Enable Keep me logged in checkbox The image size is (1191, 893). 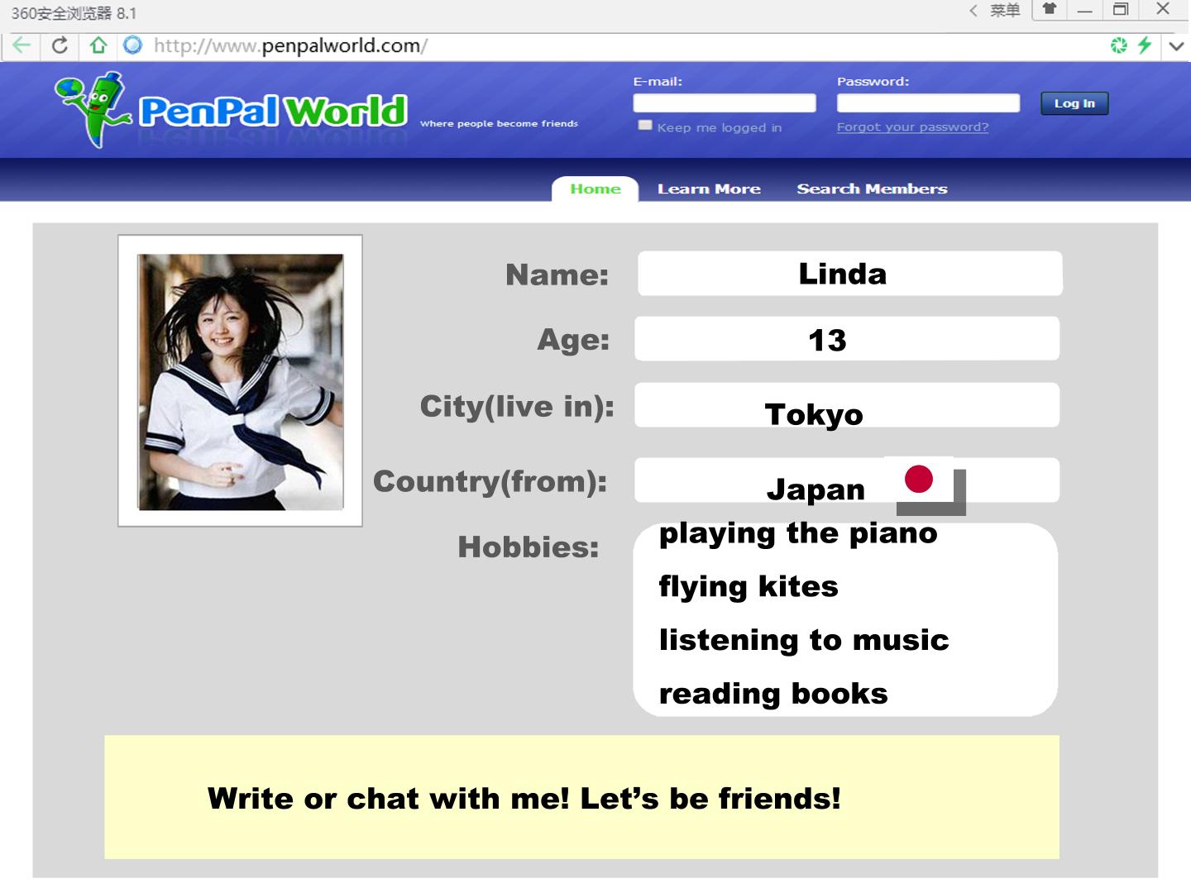645,126
